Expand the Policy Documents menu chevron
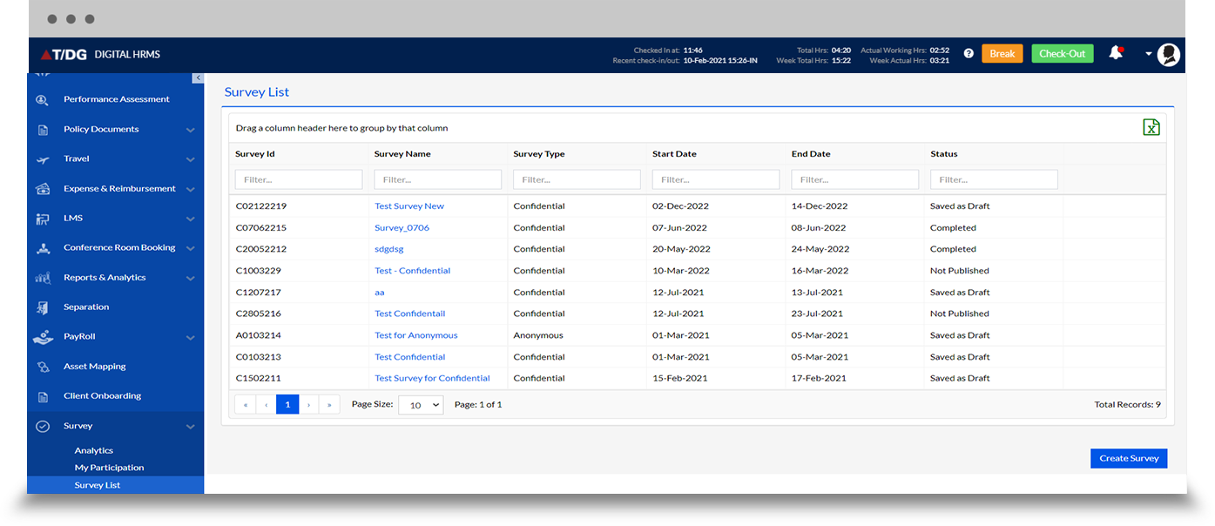The image size is (1215, 526). pos(190,130)
